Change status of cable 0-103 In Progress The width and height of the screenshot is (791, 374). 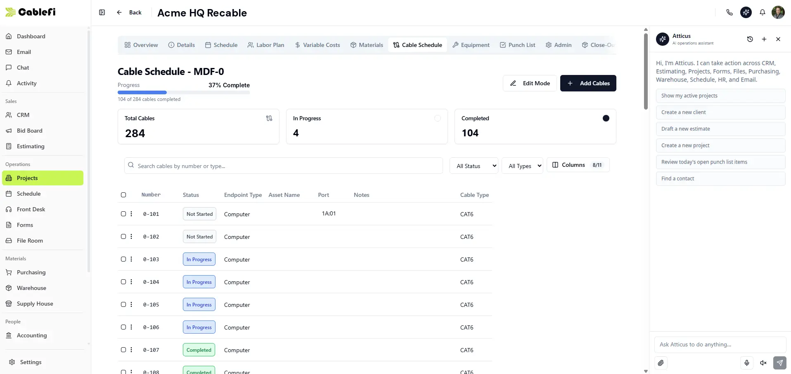pyautogui.click(x=199, y=259)
